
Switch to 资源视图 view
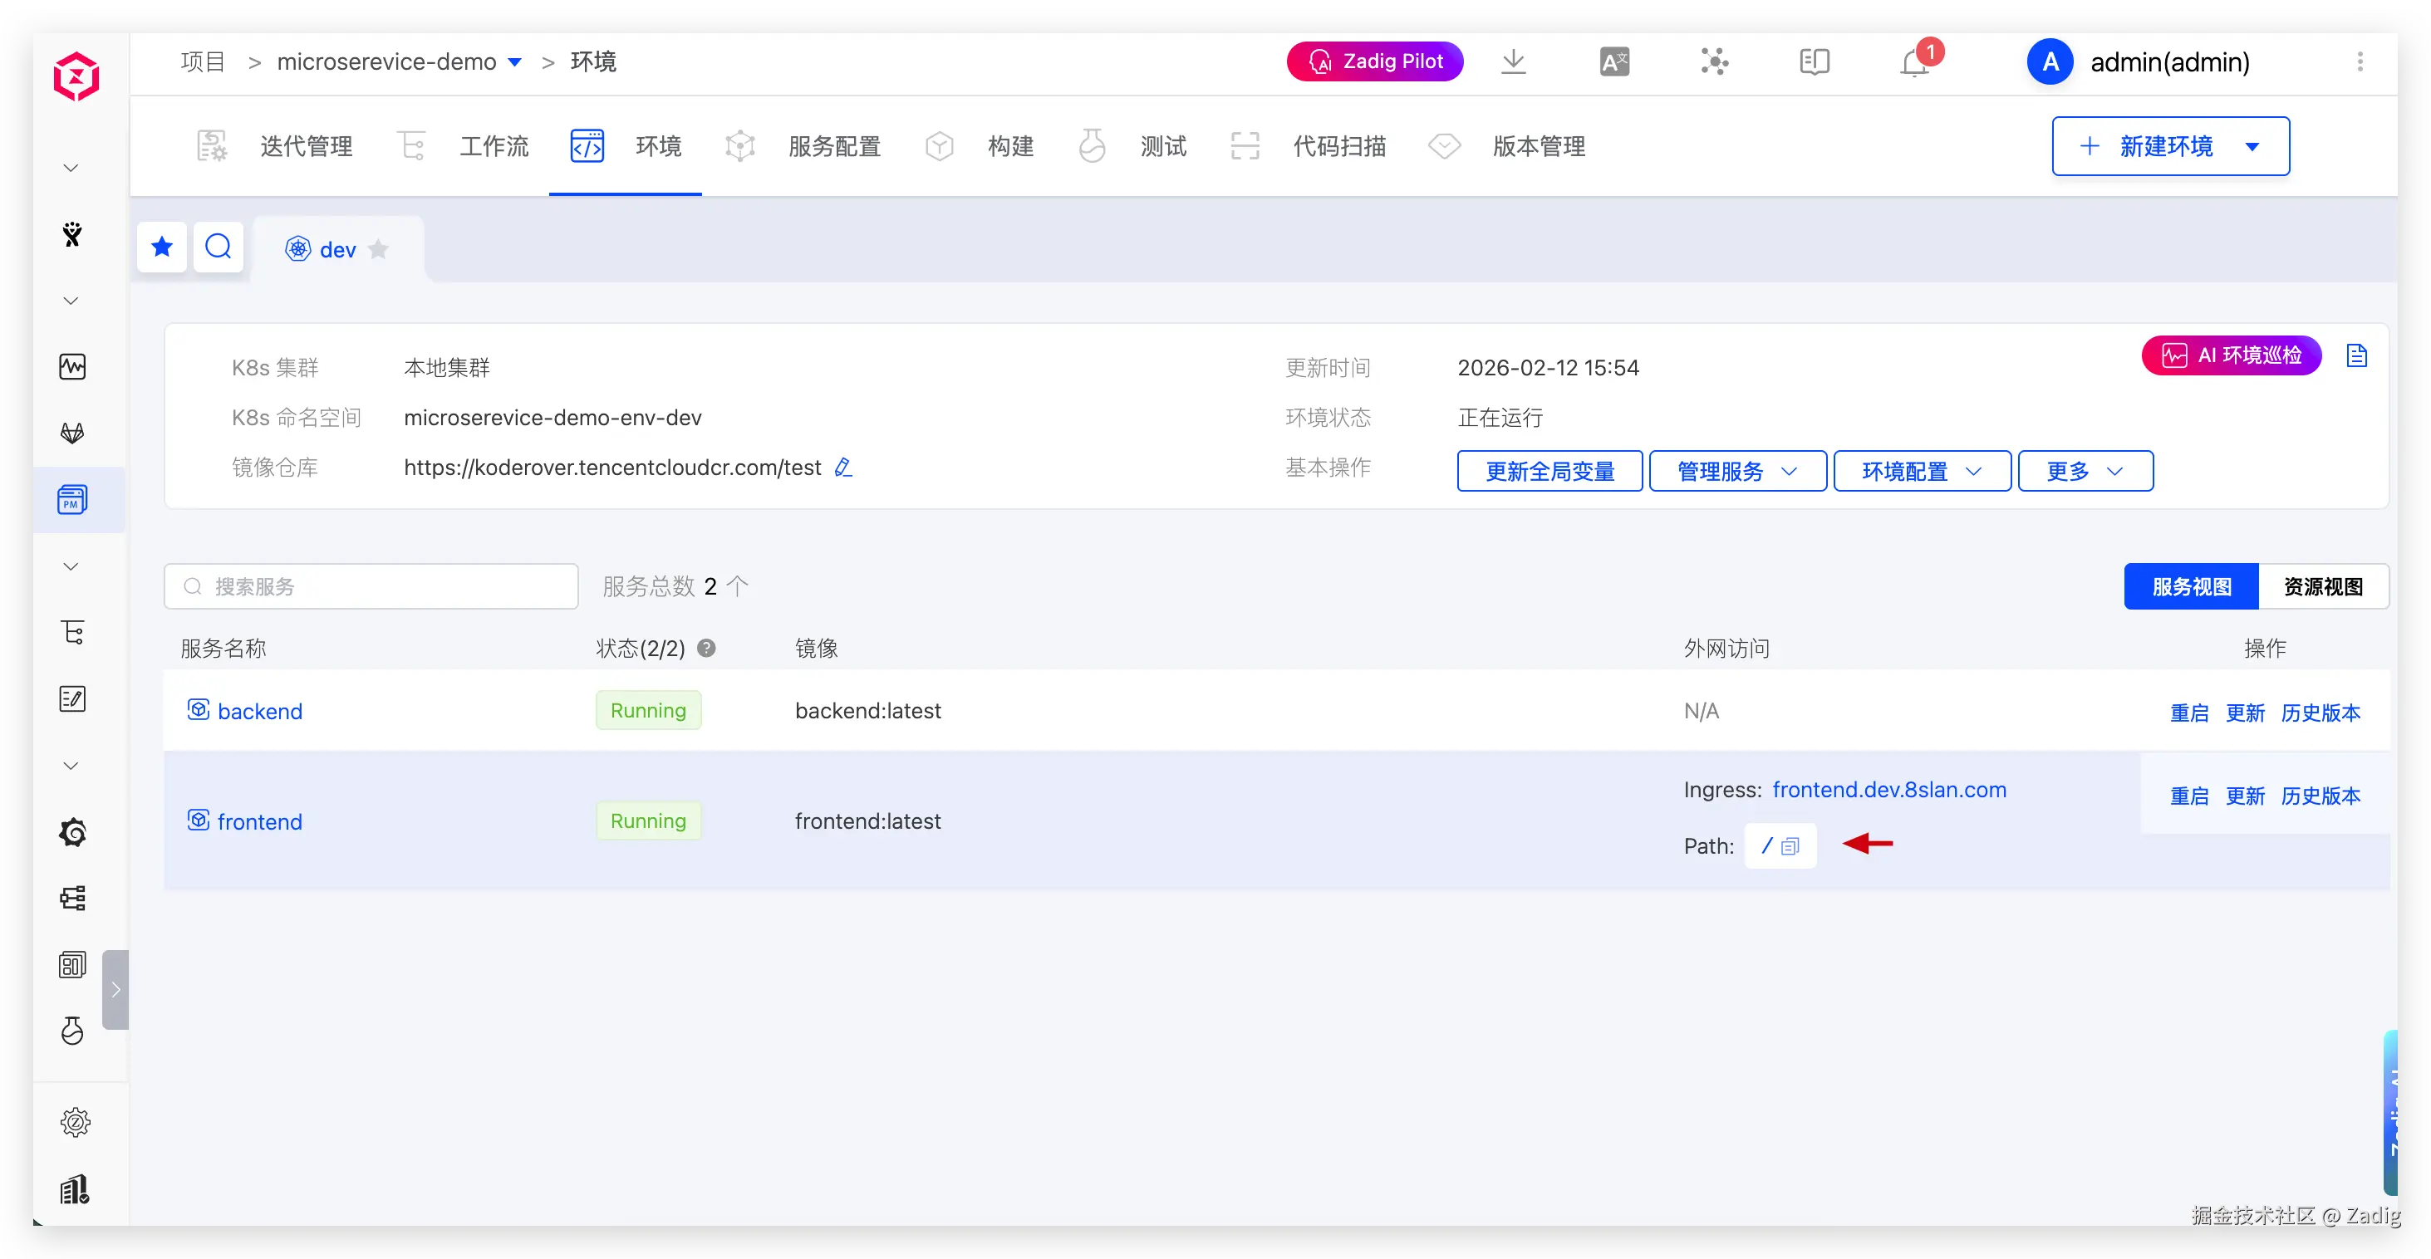tap(2322, 586)
